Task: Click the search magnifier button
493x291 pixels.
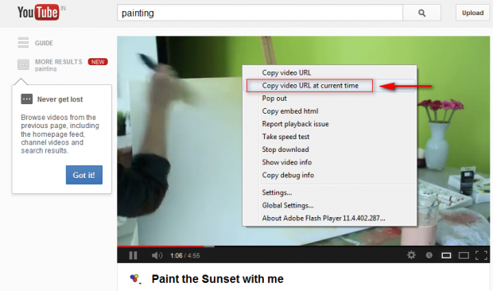Action: pos(421,13)
